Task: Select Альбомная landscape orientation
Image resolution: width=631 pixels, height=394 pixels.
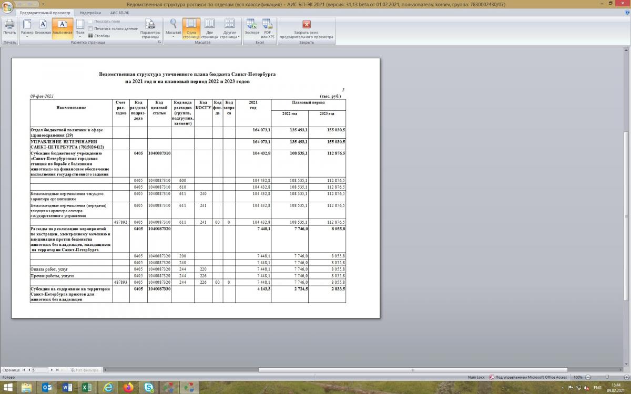Action: tap(62, 27)
